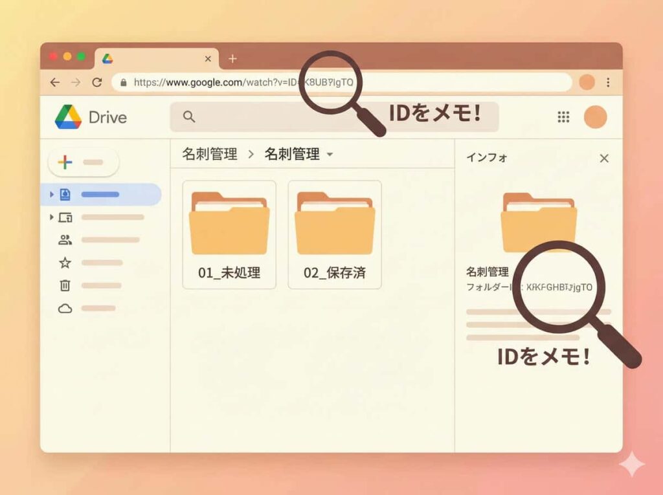Click the New plus button
The image size is (663, 495).
point(83,162)
